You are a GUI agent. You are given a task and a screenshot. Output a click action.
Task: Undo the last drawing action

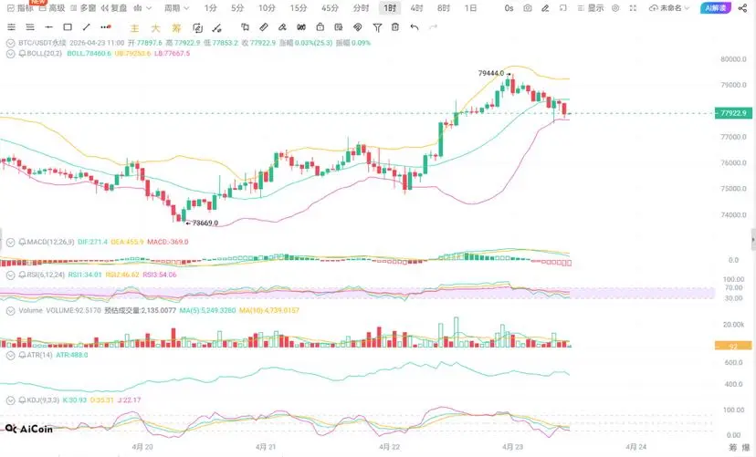click(415, 27)
